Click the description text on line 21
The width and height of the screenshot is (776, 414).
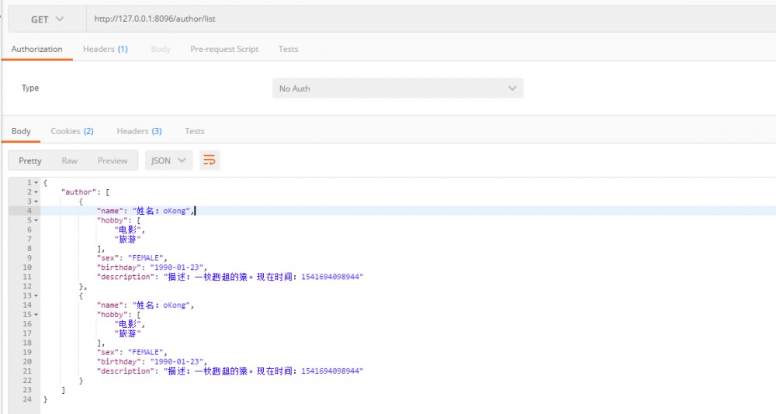click(x=263, y=371)
